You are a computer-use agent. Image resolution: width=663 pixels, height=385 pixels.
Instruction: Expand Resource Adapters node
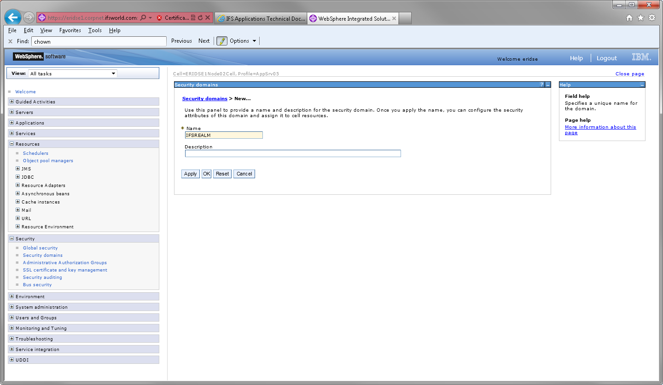pyautogui.click(x=18, y=185)
